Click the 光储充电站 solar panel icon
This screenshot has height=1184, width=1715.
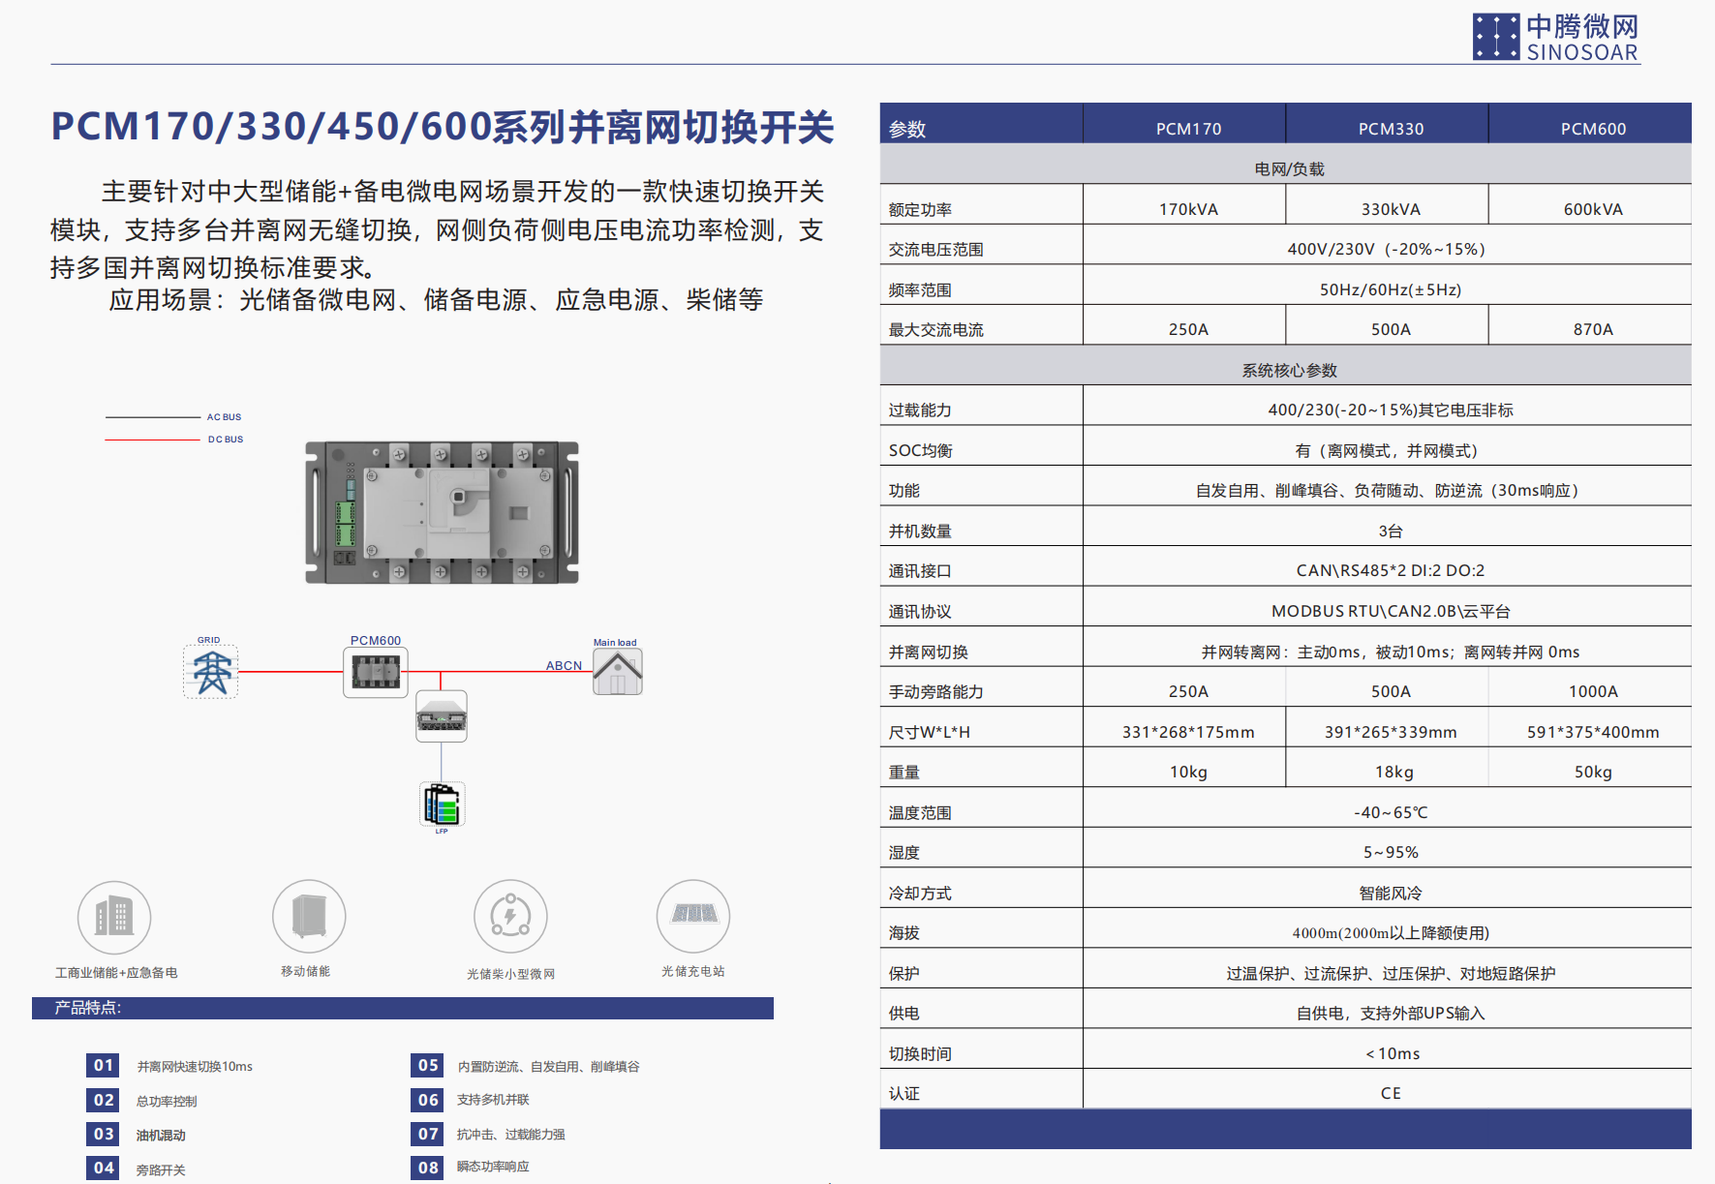(x=693, y=915)
